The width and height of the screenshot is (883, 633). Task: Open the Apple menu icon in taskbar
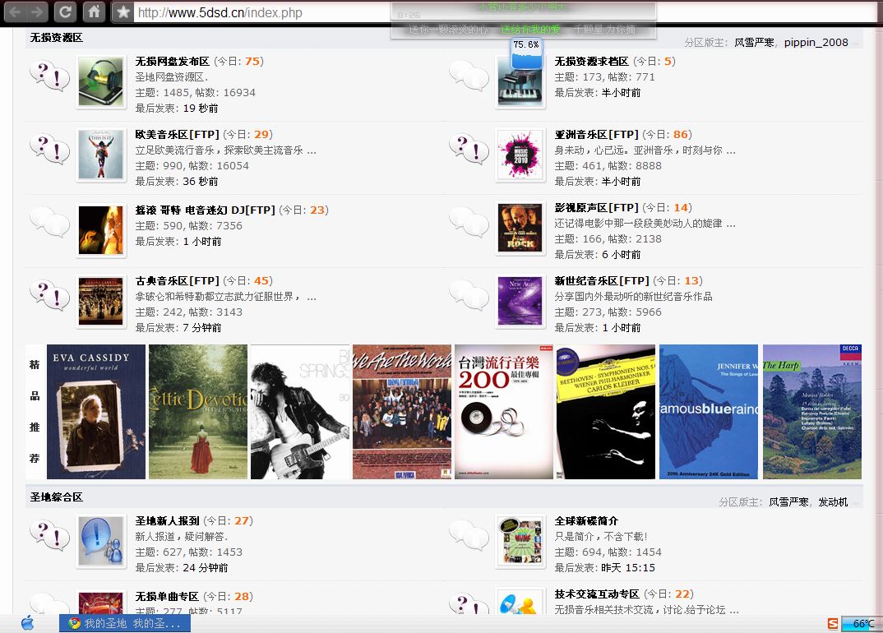pos(27,623)
